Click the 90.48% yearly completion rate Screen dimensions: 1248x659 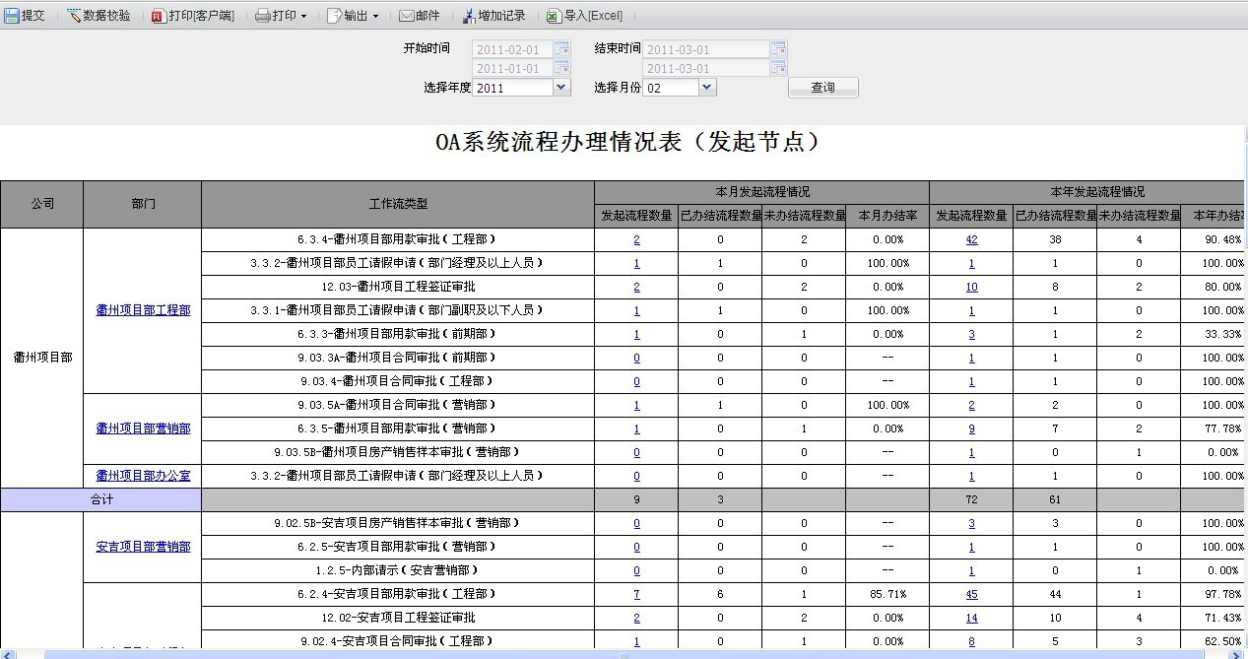(1222, 239)
